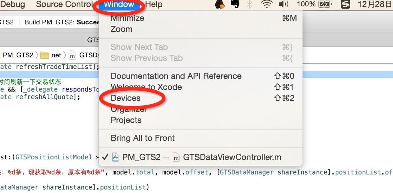Select checked PM_GTS2 GTSDataViewController.m window entry
The width and height of the screenshot is (393, 193).
(x=196, y=157)
